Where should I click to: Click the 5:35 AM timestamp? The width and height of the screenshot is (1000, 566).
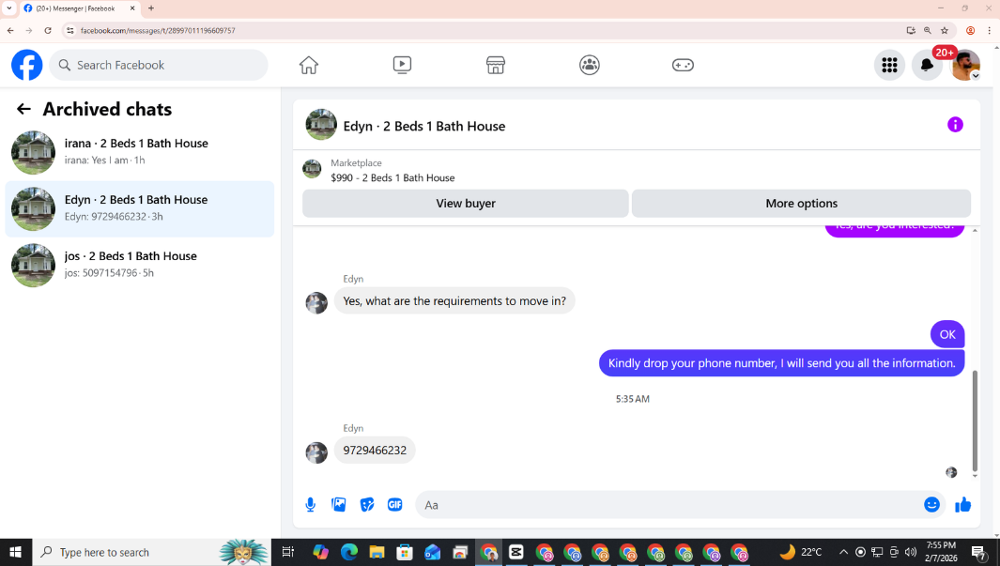[x=633, y=399]
